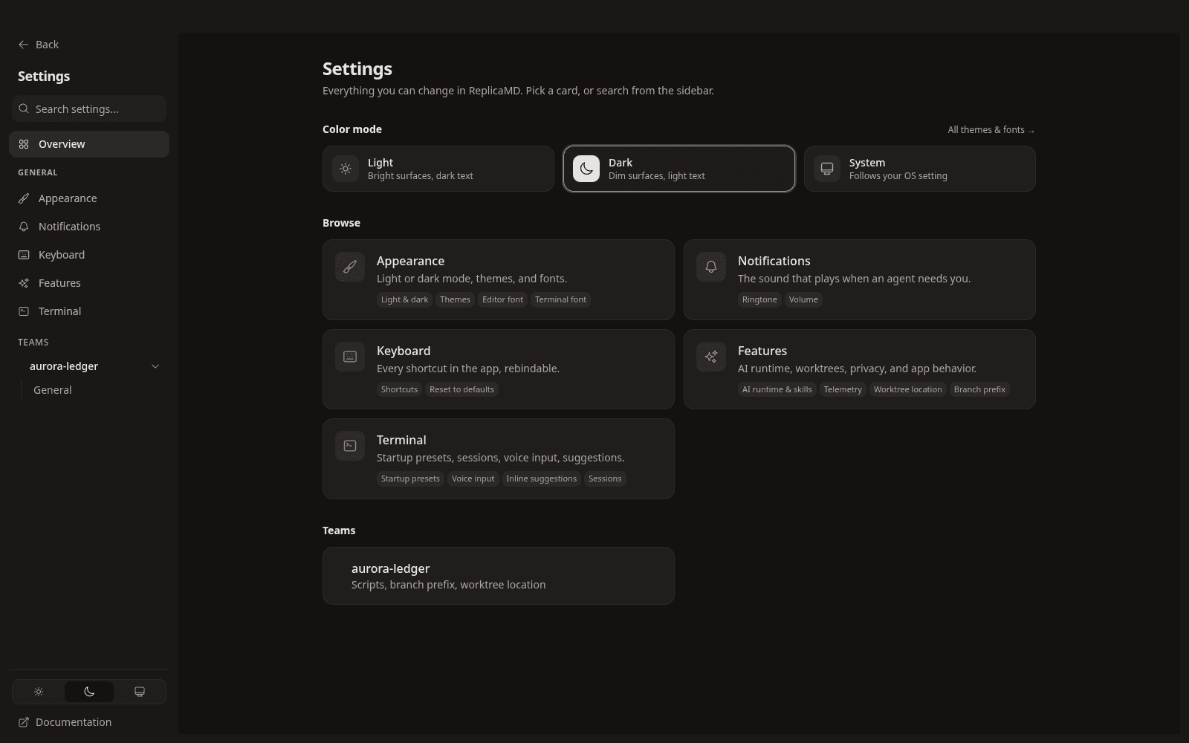Click the Ringtone tag
1189x743 pixels.
tap(759, 299)
